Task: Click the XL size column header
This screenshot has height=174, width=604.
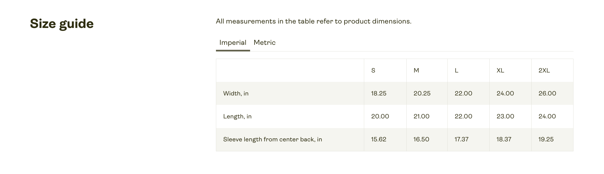Action: click(x=500, y=71)
